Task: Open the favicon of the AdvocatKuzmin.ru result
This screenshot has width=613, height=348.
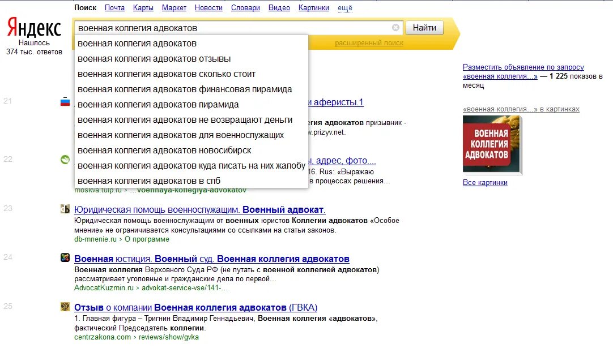Action: coord(65,258)
